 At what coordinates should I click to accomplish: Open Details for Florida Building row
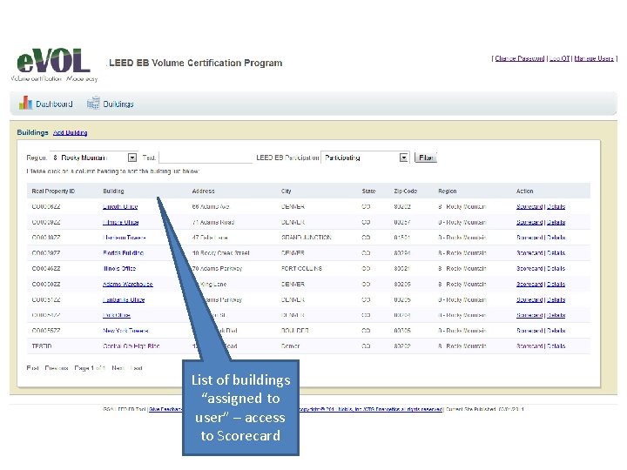click(556, 253)
